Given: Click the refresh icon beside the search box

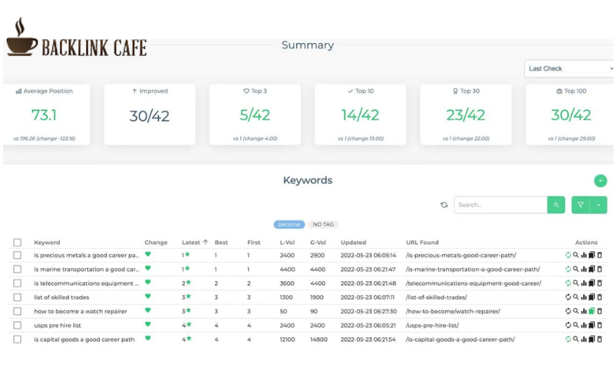Looking at the screenshot, I should pos(444,204).
